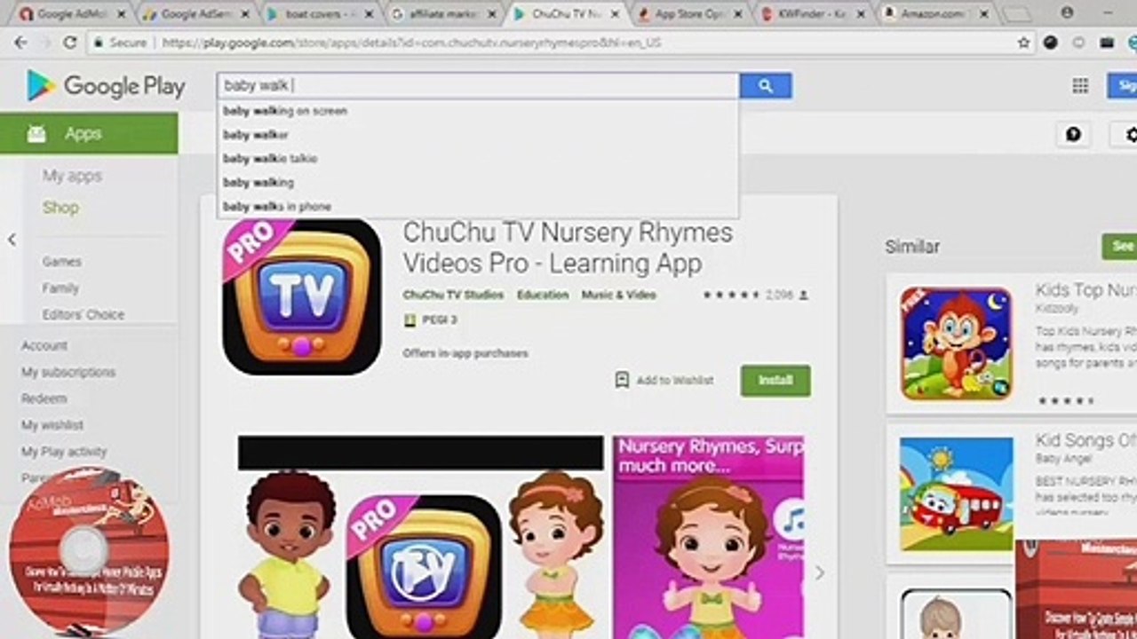Open Games category
This screenshot has width=1137, height=639.
pos(61,262)
